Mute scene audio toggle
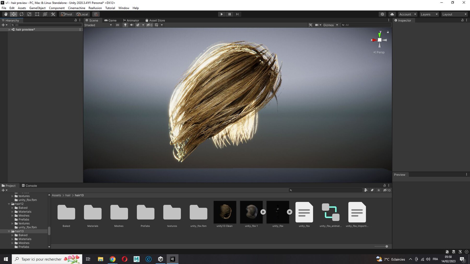 (x=132, y=25)
